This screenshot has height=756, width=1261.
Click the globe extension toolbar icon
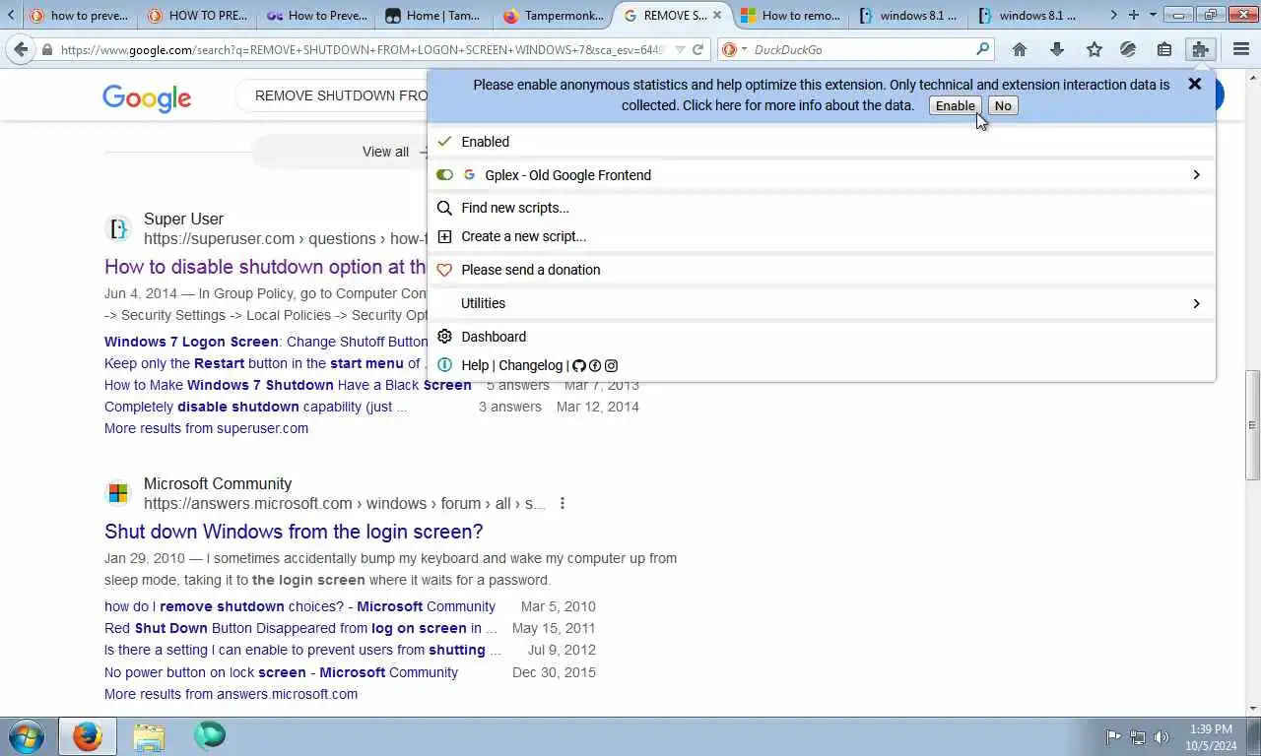pyautogui.click(x=1129, y=49)
